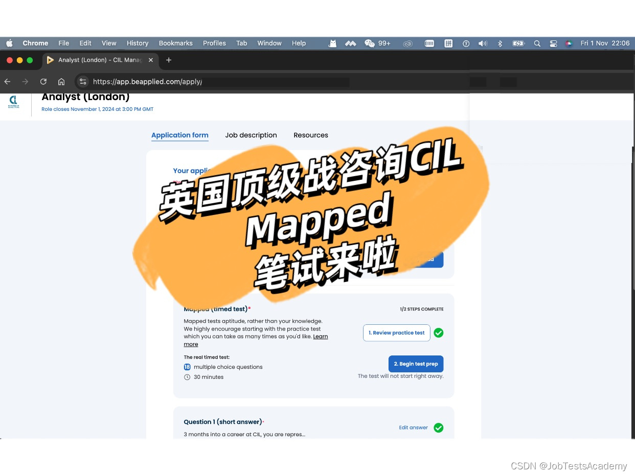Open the Chrome menu in menu bar
The width and height of the screenshot is (635, 476).
coord(35,43)
